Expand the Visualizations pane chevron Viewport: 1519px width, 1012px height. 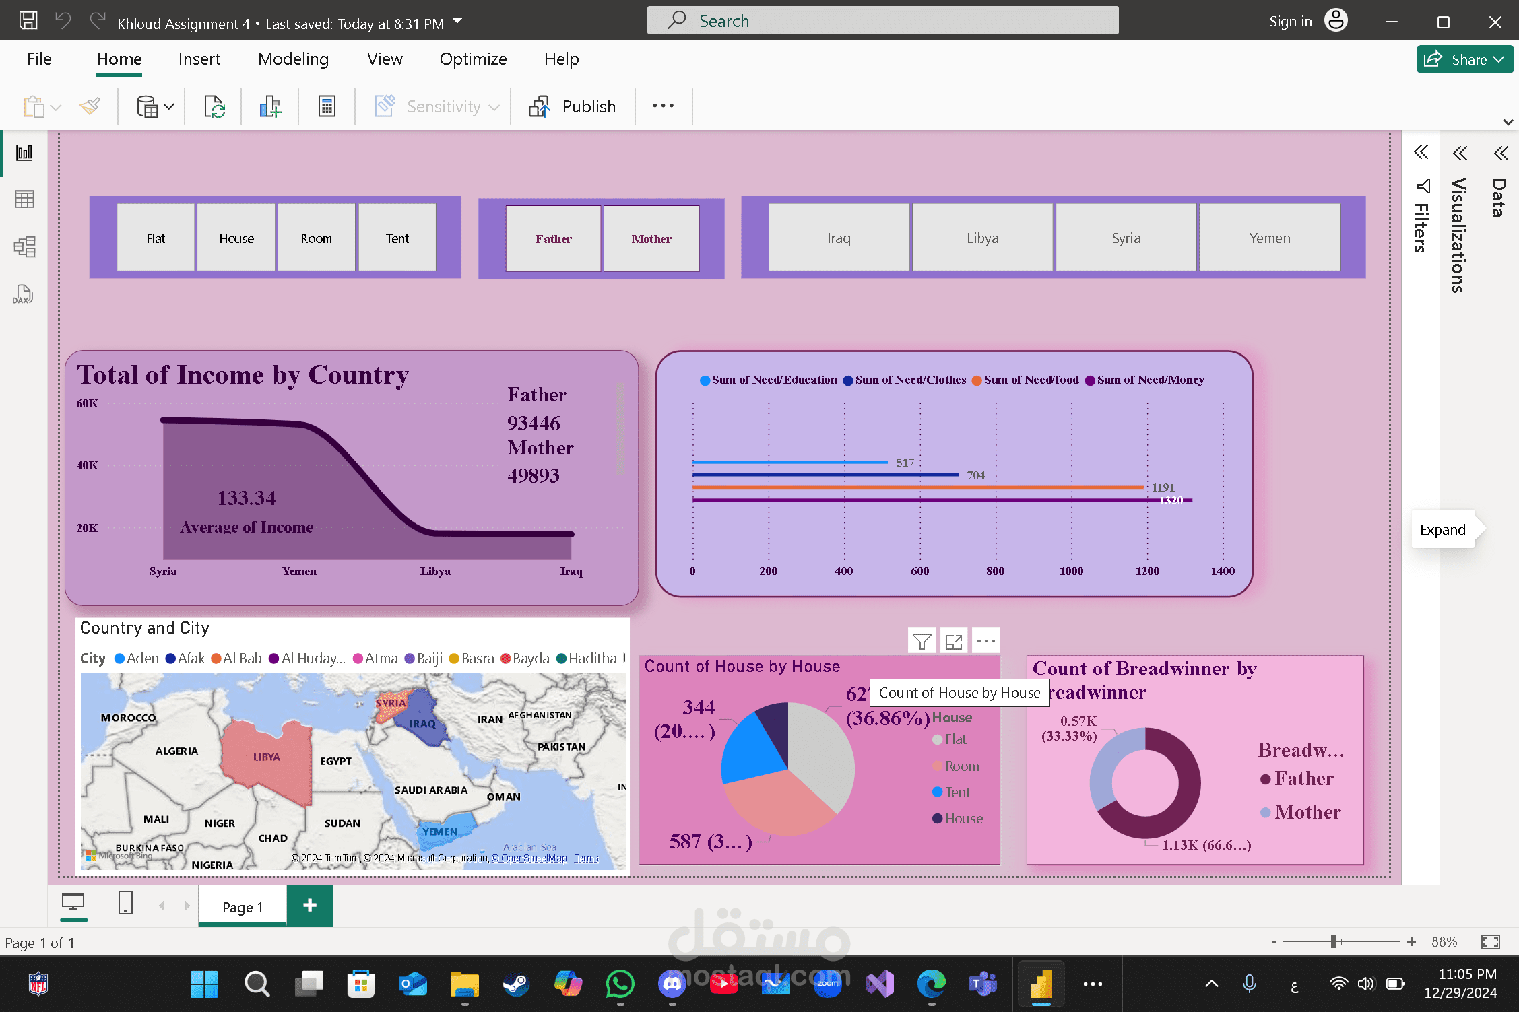point(1460,154)
